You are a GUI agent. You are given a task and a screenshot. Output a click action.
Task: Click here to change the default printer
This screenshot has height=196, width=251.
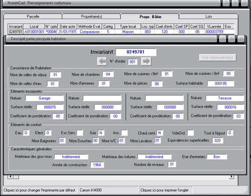(40, 190)
